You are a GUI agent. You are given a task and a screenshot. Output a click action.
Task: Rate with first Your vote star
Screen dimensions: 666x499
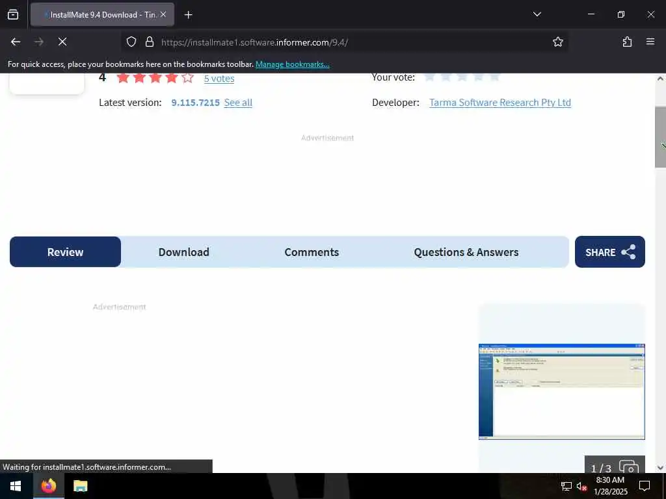(429, 77)
